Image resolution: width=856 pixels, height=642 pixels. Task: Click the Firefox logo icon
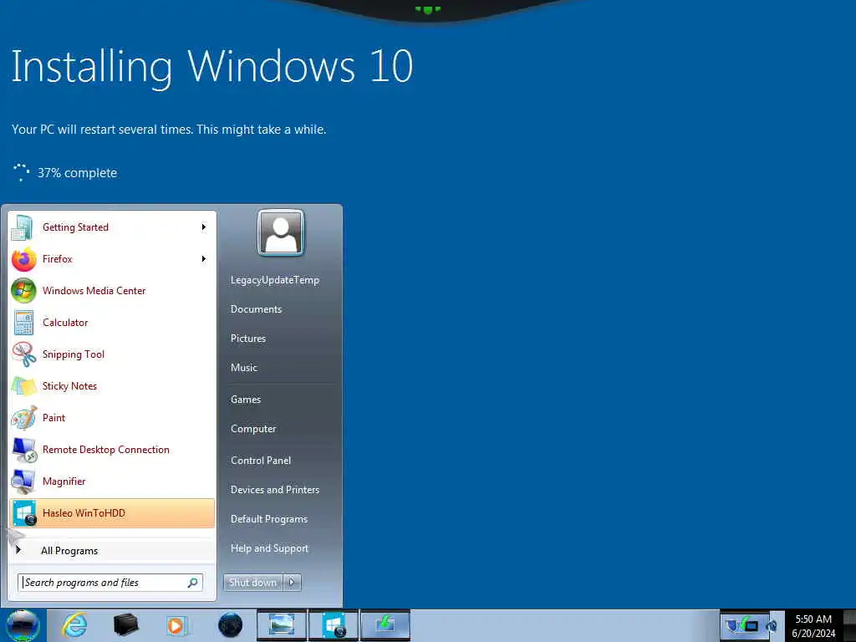click(24, 259)
